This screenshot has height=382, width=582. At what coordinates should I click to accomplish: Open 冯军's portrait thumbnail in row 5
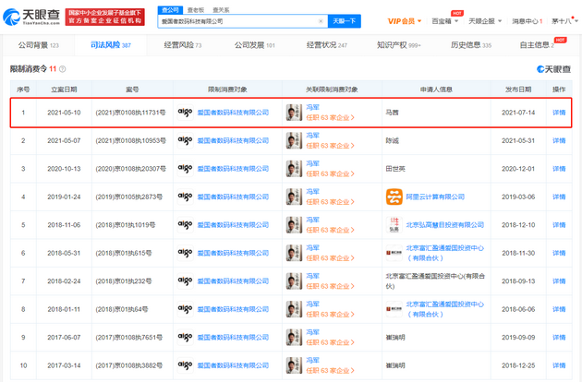(x=294, y=225)
